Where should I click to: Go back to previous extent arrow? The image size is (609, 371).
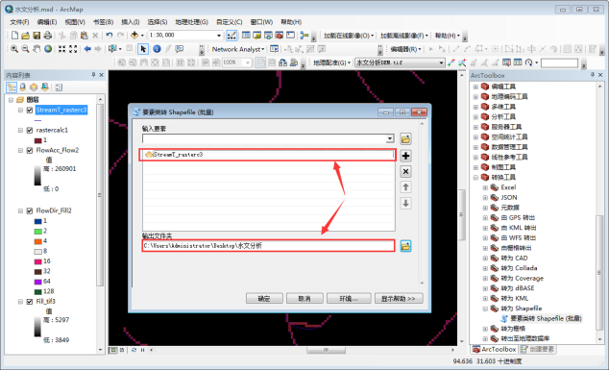coord(87,49)
